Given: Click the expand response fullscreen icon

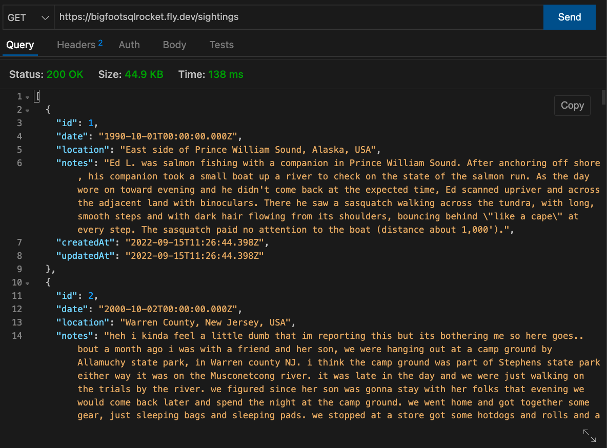Looking at the screenshot, I should coord(590,436).
